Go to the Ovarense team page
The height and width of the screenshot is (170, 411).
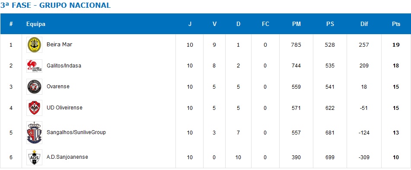tap(58, 87)
